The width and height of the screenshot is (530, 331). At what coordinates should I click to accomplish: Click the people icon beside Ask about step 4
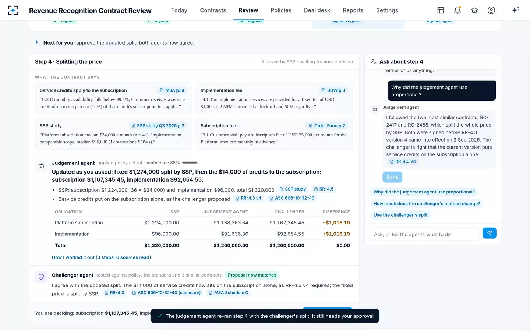point(374,61)
